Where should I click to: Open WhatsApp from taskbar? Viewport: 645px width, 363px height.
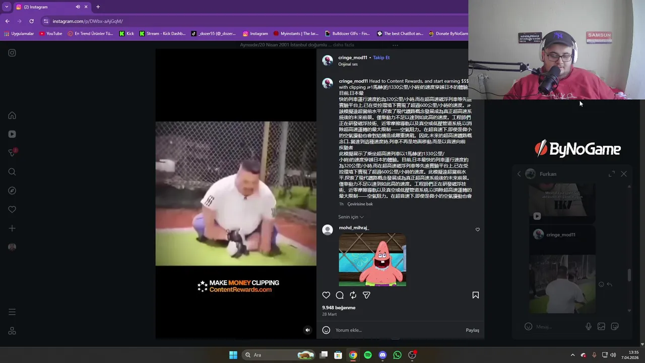397,355
